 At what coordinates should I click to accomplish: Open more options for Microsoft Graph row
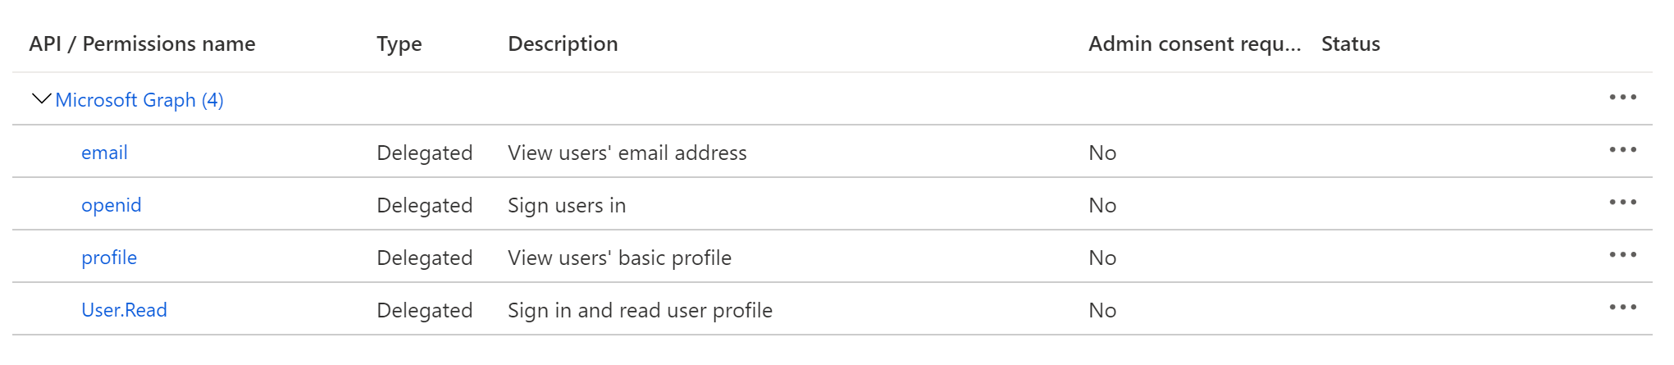1622,98
